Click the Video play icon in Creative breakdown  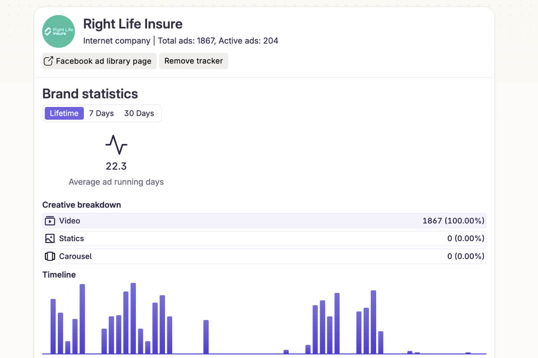point(50,221)
